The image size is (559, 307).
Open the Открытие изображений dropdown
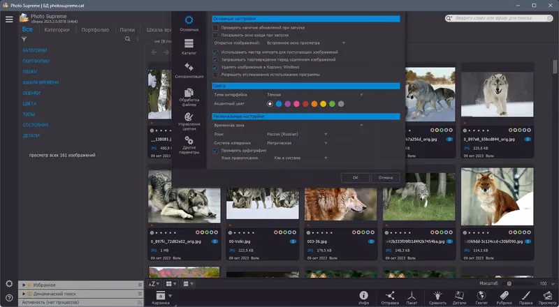click(306, 43)
